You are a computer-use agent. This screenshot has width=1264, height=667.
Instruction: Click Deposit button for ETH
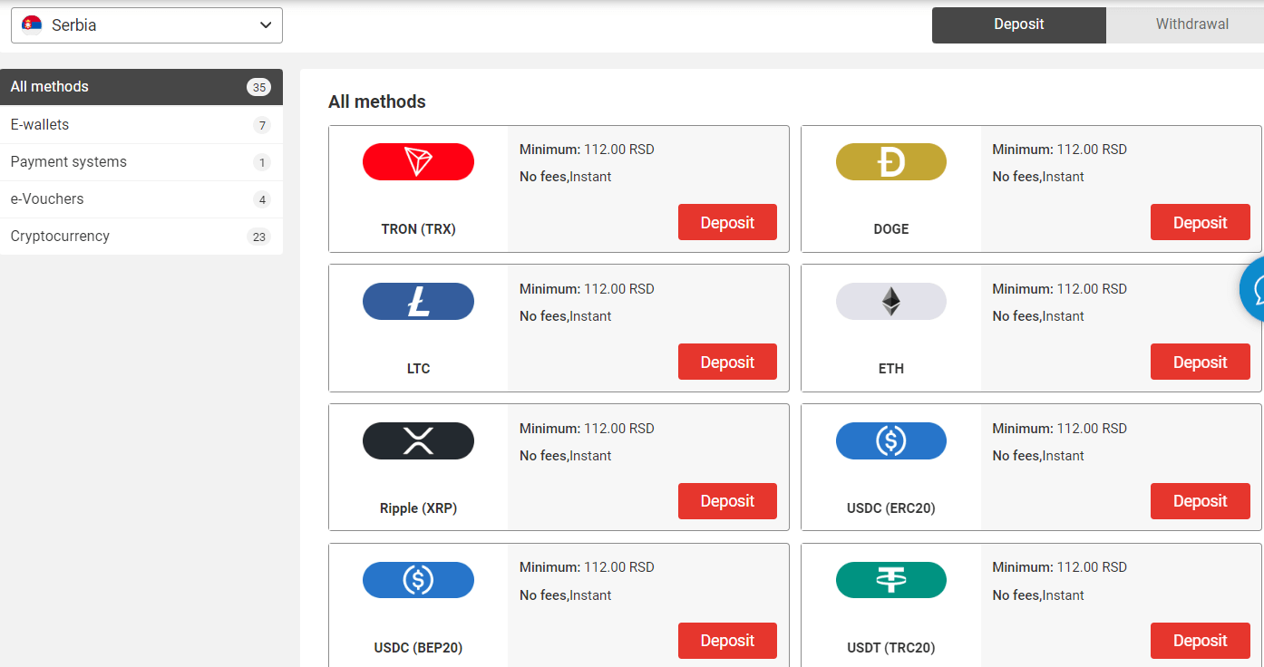click(x=1201, y=362)
